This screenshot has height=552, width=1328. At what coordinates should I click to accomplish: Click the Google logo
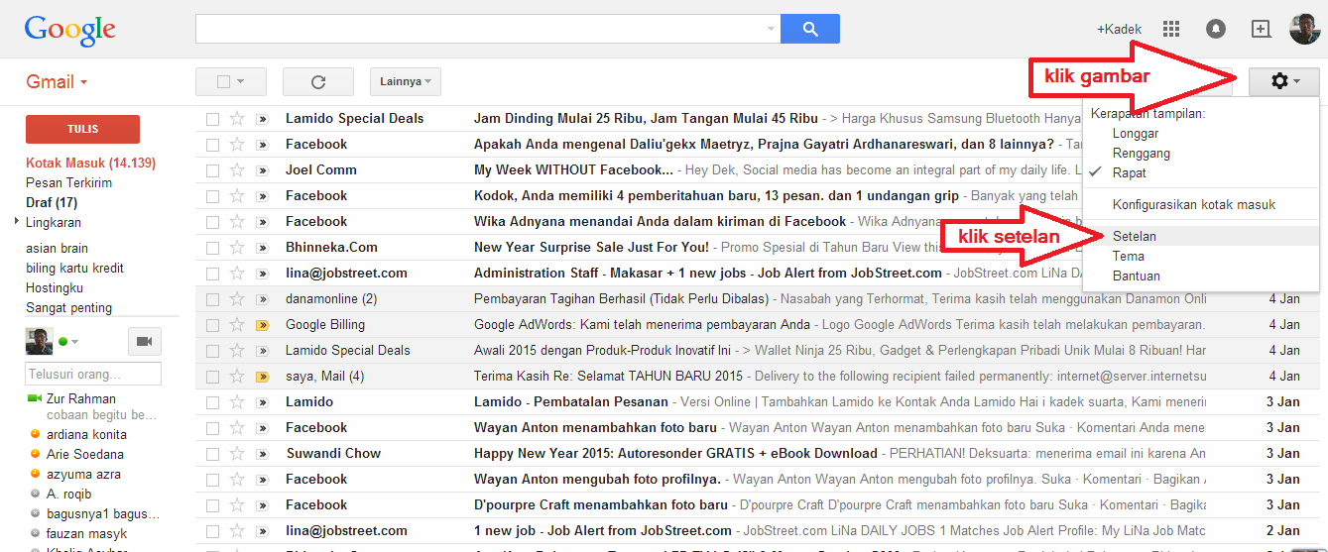(x=70, y=30)
